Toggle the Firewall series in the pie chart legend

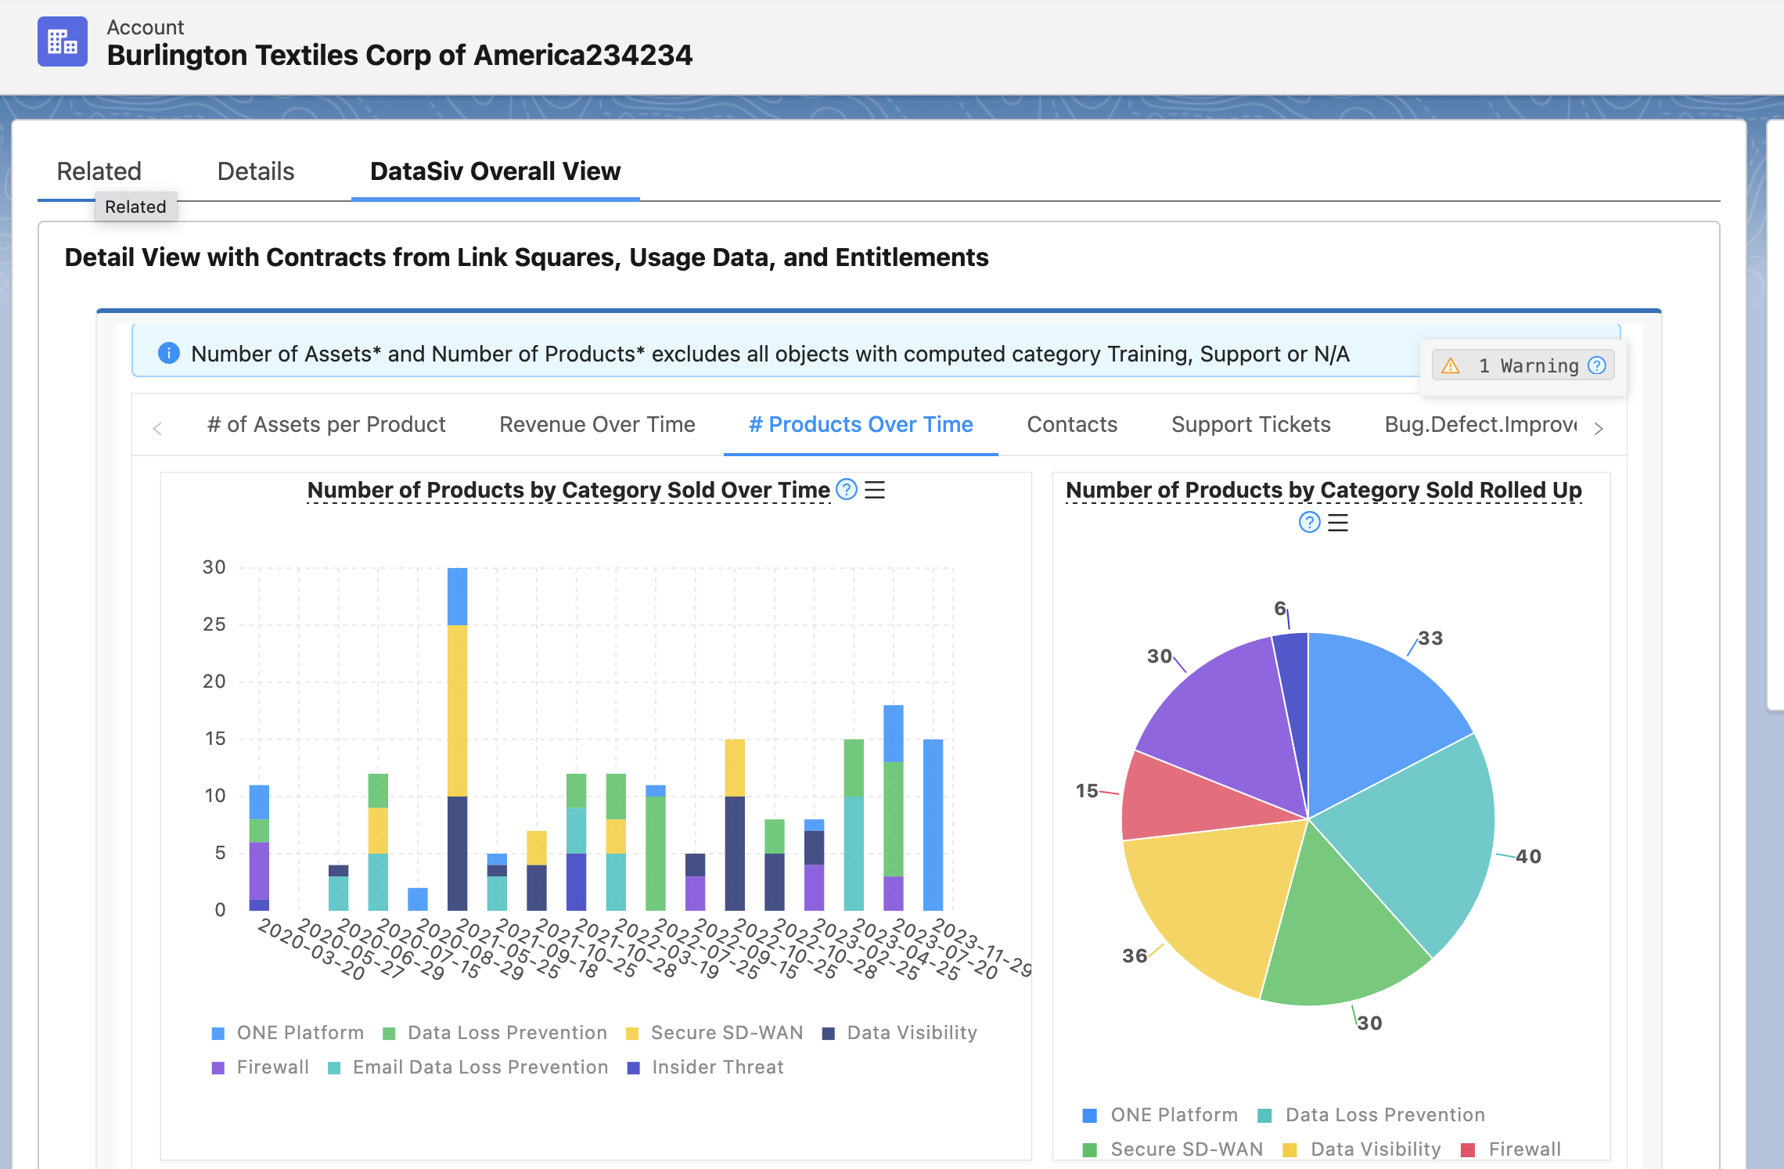point(1523,1149)
